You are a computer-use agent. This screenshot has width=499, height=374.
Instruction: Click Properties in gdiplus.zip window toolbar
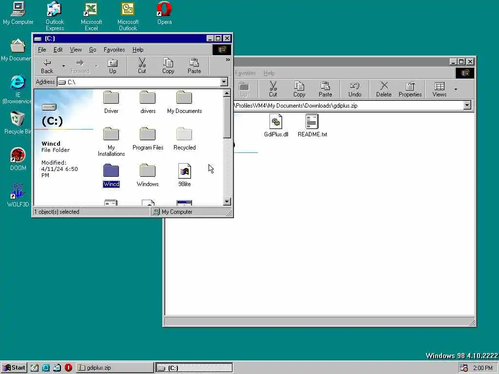click(x=410, y=89)
